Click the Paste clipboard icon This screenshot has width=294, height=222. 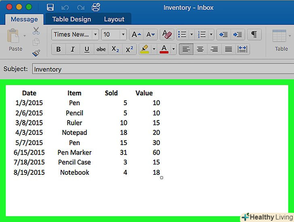[13, 35]
